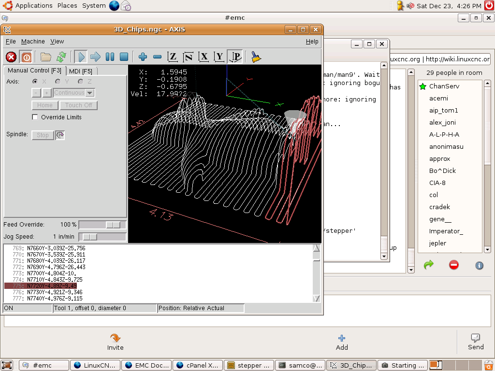The image size is (495, 371).
Task: Switch to Y view of preview
Action: (219, 57)
